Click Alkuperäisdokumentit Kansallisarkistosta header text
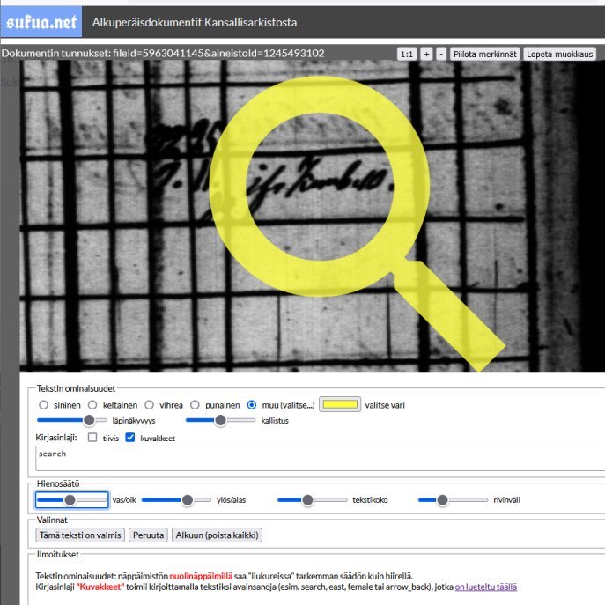The height and width of the screenshot is (605, 605). pyautogui.click(x=195, y=22)
